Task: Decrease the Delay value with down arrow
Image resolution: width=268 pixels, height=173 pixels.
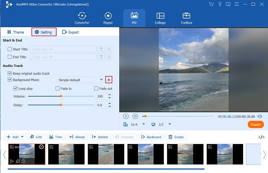Action: click(x=109, y=107)
